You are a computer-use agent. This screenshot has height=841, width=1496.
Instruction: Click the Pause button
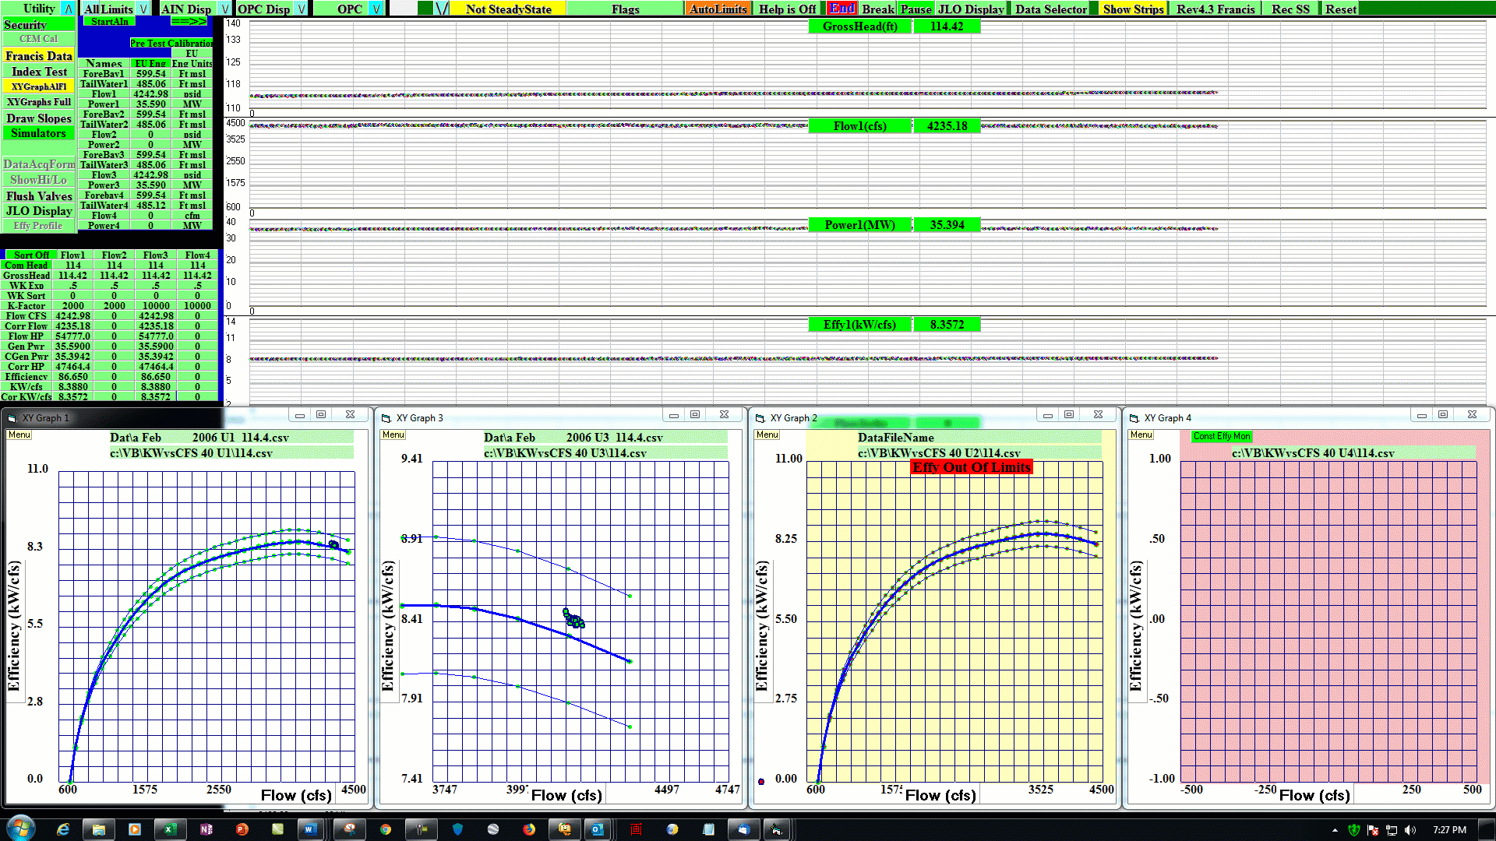pyautogui.click(x=916, y=9)
